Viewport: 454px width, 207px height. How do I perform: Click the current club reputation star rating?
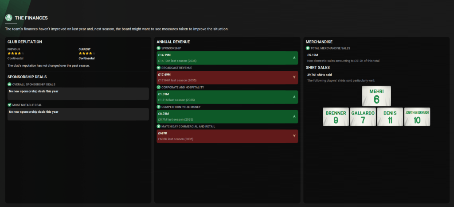click(86, 54)
